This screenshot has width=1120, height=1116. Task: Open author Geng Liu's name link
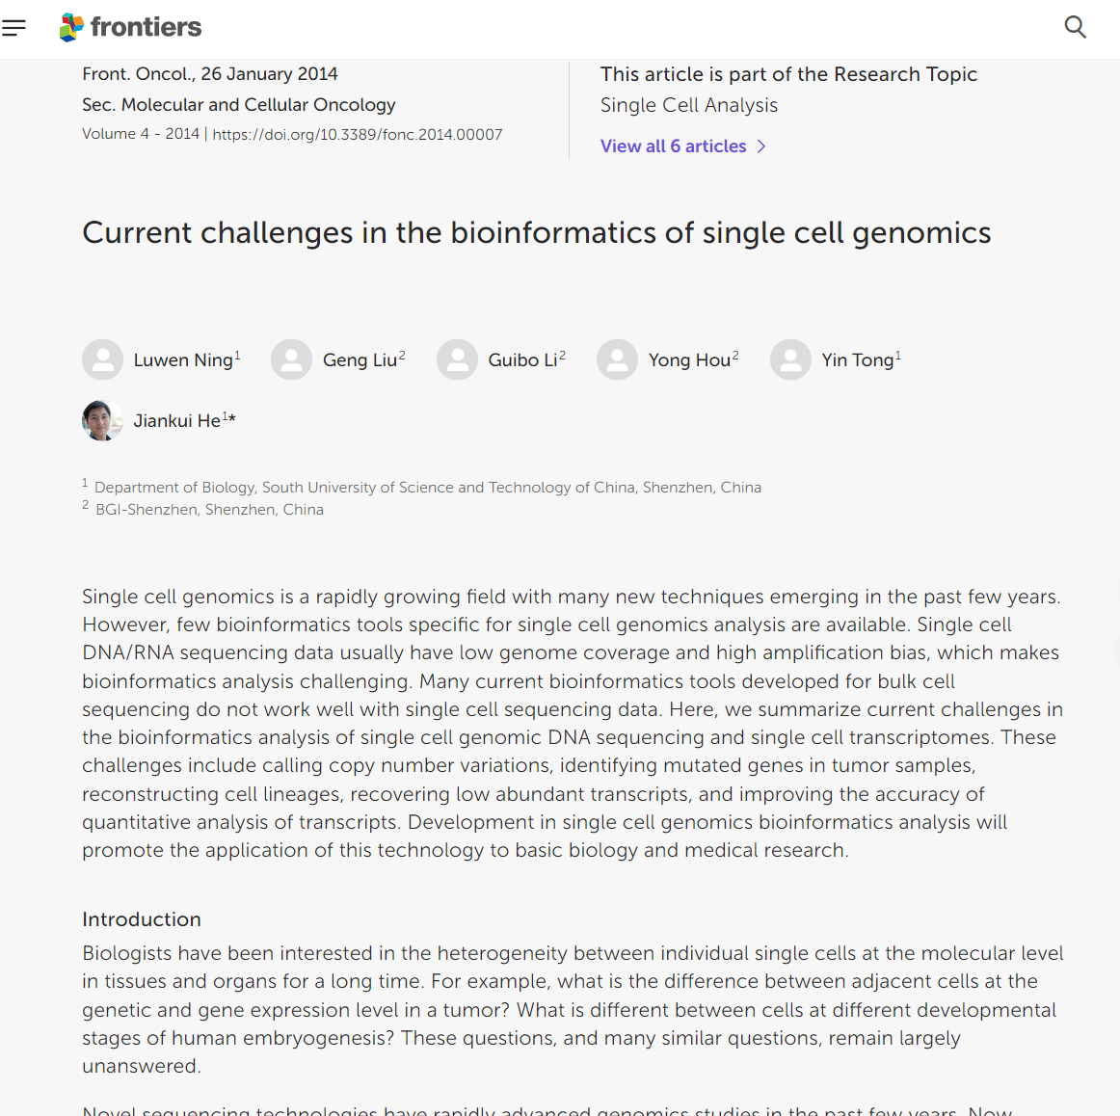(360, 360)
